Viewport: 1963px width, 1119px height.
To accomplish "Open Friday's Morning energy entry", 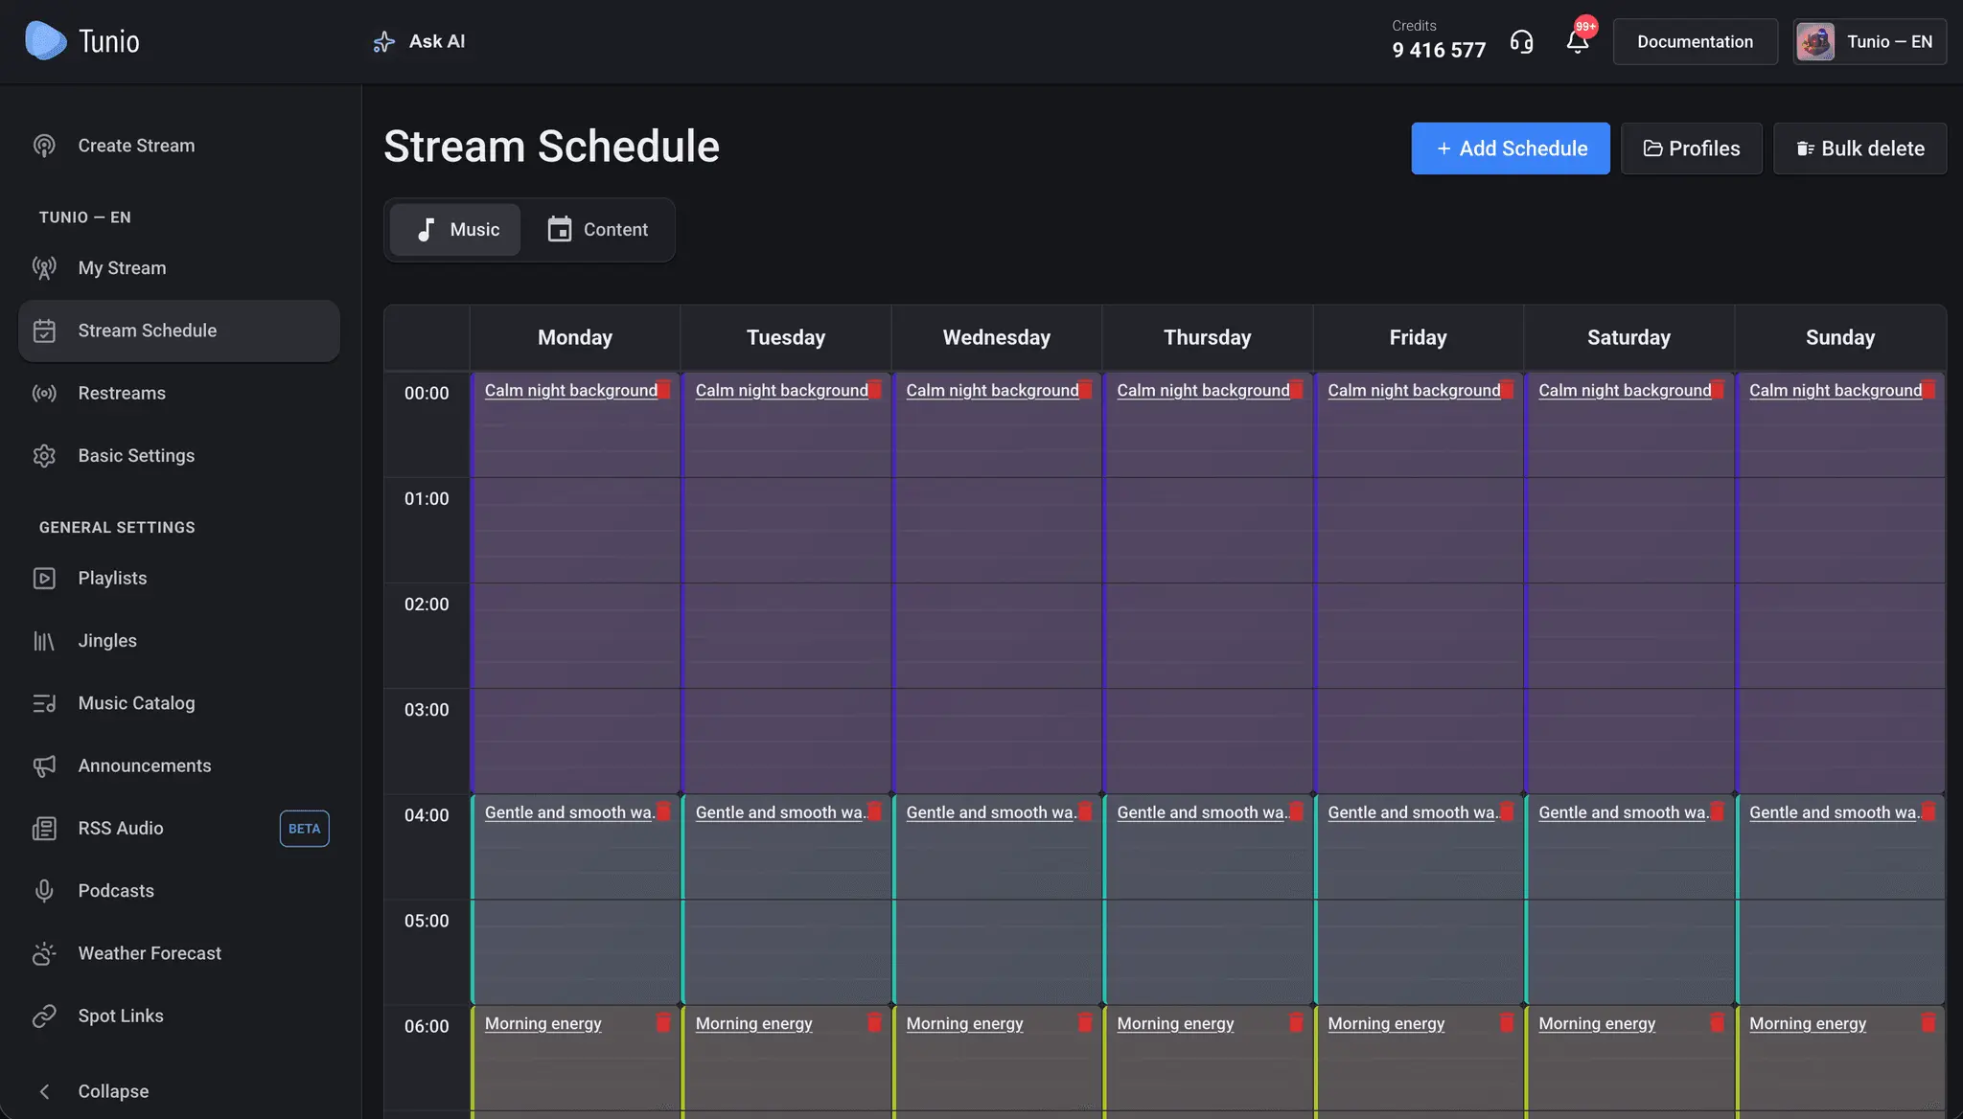I will point(1386,1022).
